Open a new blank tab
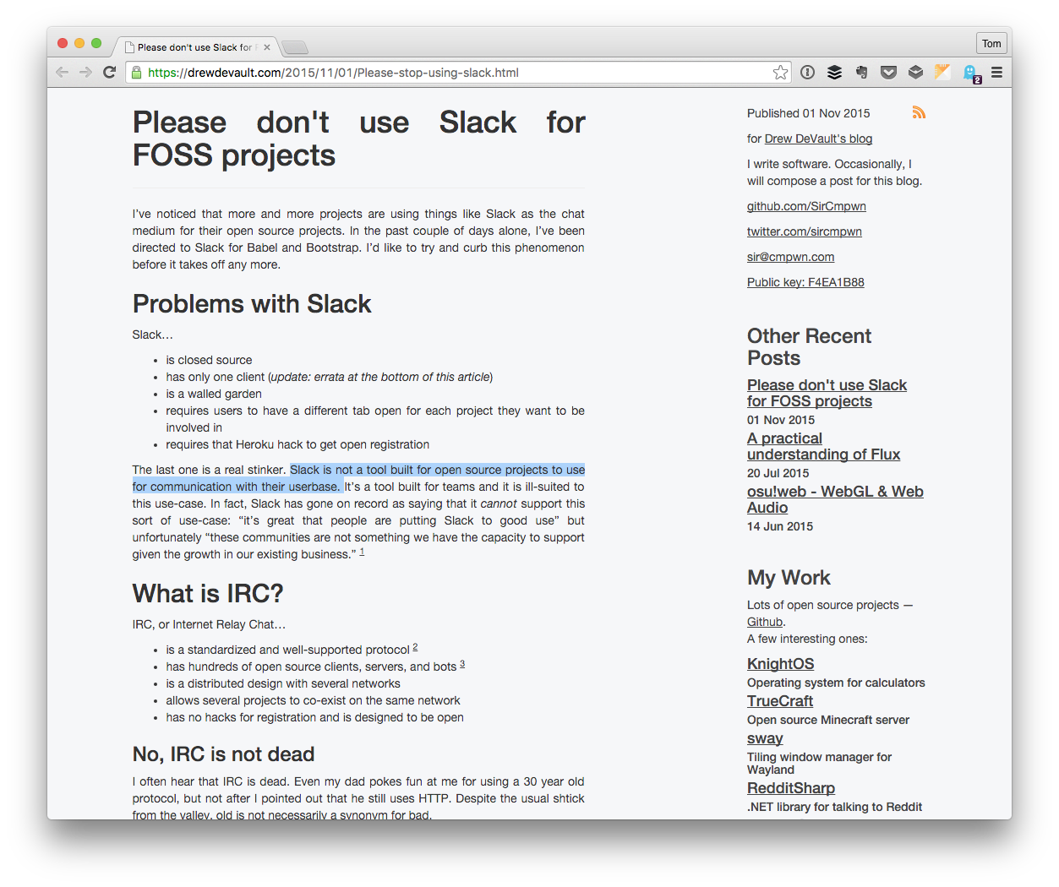This screenshot has height=887, width=1059. pos(295,47)
